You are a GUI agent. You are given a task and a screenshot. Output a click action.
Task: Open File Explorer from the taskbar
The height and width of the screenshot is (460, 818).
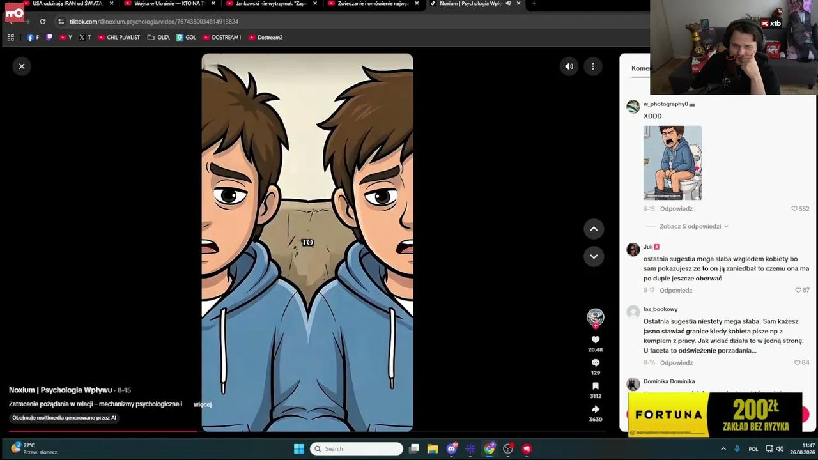click(433, 449)
